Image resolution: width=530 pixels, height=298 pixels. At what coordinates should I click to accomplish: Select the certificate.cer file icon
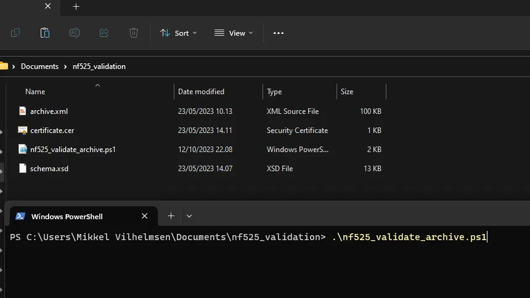pyautogui.click(x=22, y=131)
